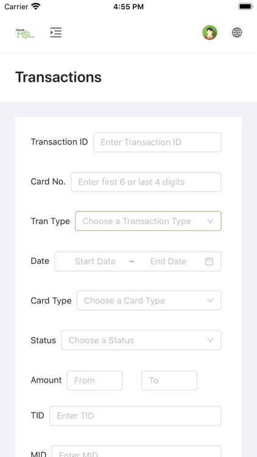Open Choose a Transaction Type selector

[x=148, y=221]
